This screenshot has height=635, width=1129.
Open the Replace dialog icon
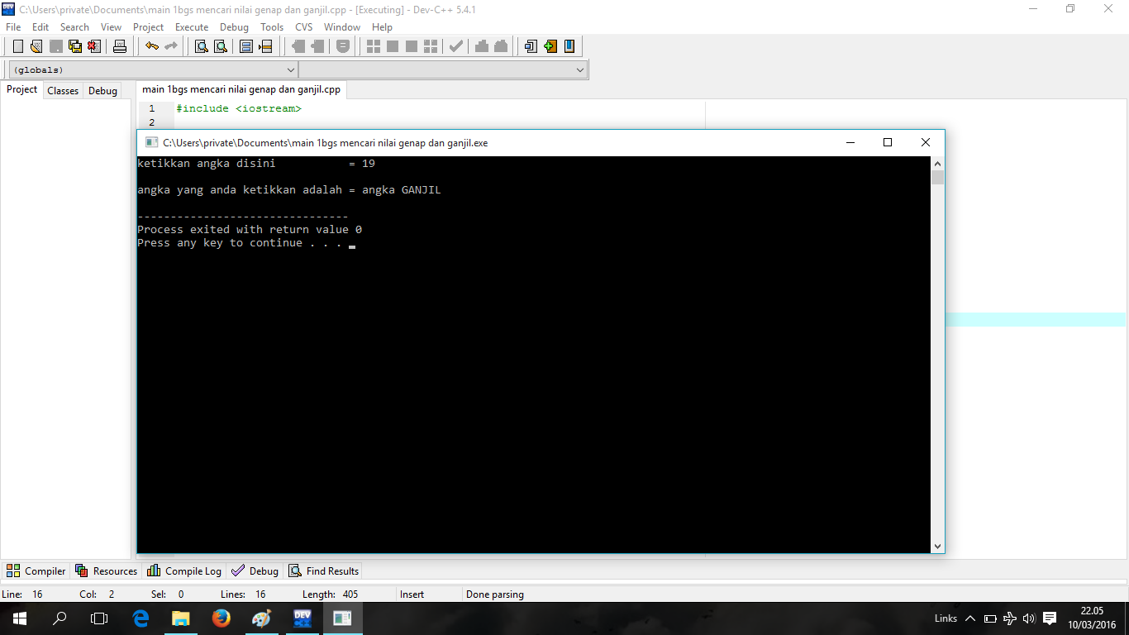point(219,45)
